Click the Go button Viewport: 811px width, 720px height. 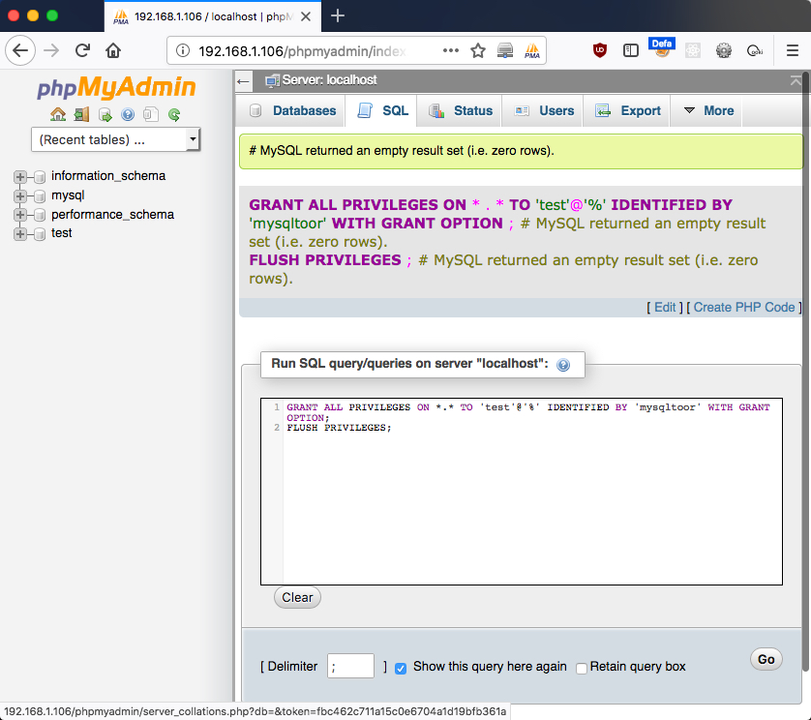point(766,659)
